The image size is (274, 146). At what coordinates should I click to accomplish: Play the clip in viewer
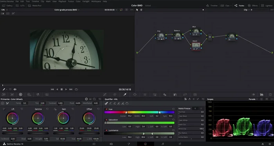(x=66, y=89)
